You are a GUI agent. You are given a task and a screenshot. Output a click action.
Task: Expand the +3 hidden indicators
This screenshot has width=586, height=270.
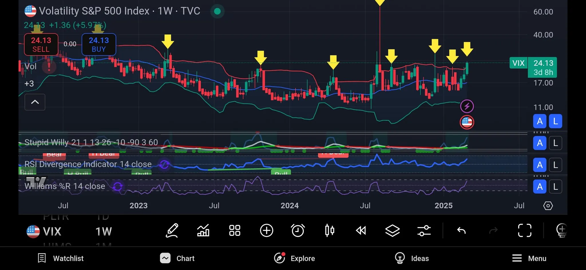29,83
